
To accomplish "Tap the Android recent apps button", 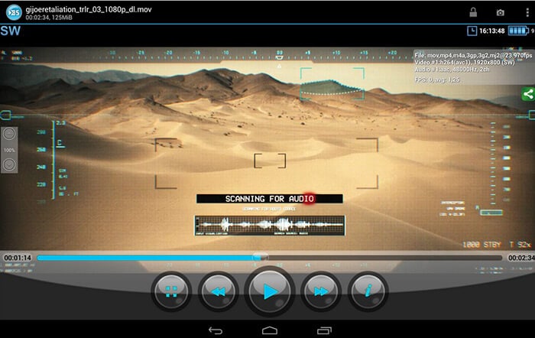I will (x=324, y=330).
